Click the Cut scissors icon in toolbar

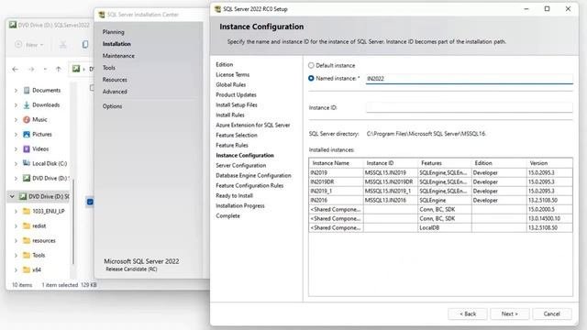63,45
